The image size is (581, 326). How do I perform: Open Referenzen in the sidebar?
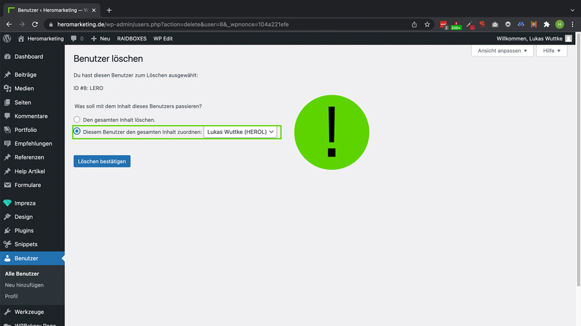[x=32, y=157]
